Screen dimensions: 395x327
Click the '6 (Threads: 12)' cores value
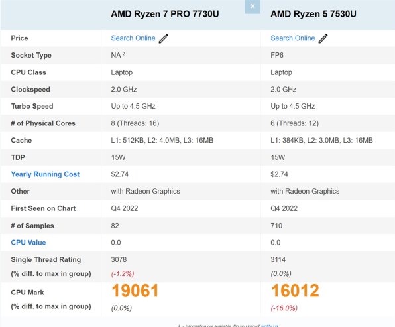click(x=294, y=123)
